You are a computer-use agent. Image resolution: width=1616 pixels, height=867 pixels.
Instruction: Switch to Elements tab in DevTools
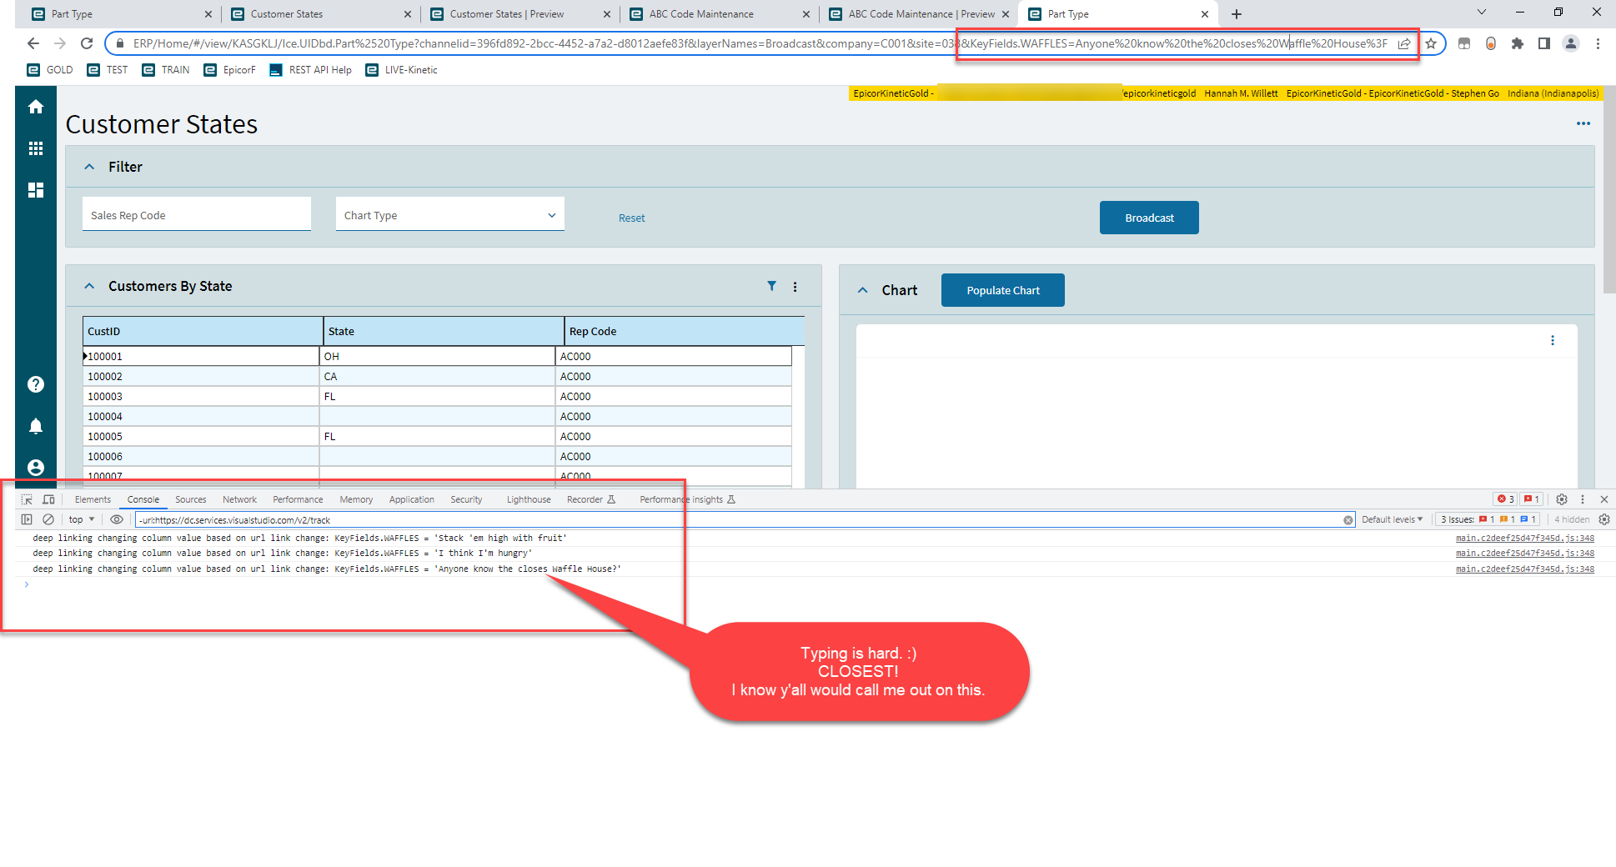click(x=93, y=499)
